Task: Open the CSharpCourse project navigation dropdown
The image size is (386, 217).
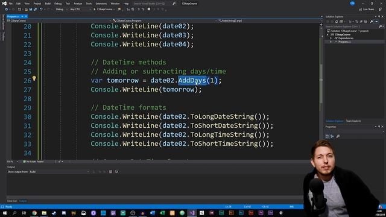Action: (x=59, y=20)
